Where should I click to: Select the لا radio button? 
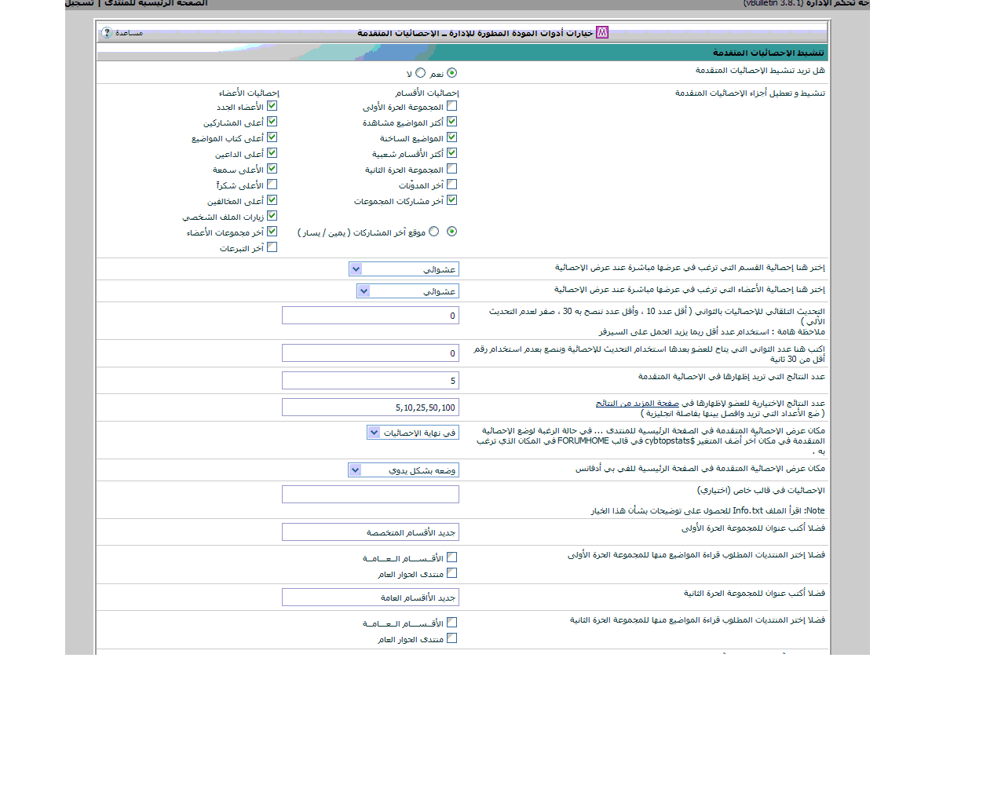click(421, 73)
